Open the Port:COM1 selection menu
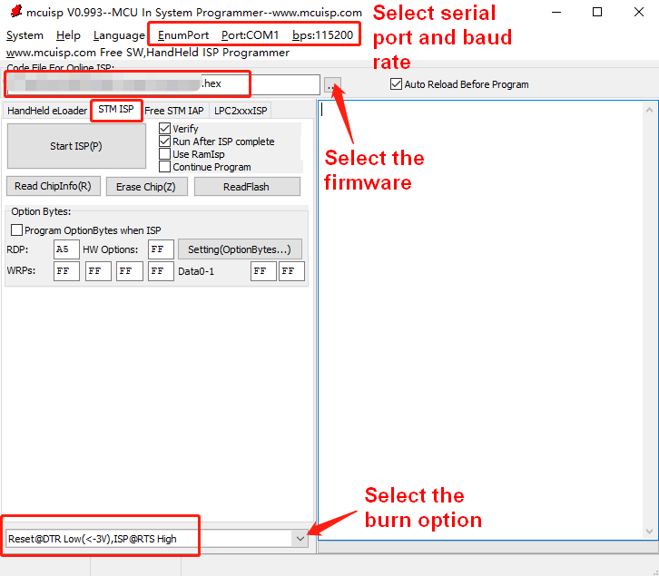 coord(250,35)
